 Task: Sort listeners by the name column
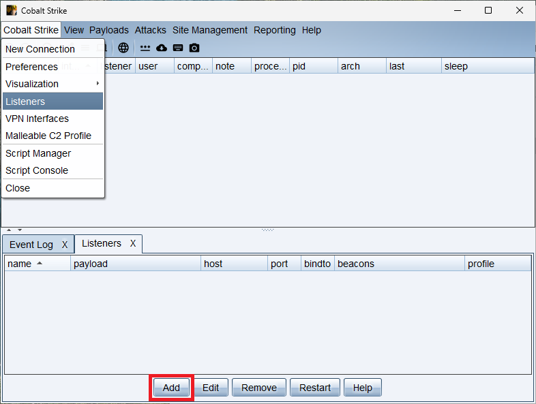[x=37, y=264]
